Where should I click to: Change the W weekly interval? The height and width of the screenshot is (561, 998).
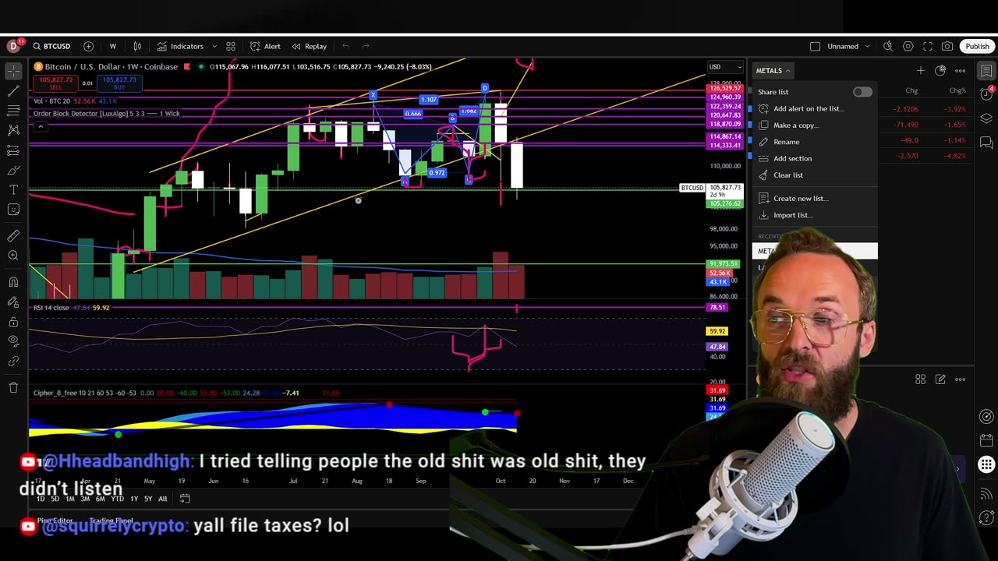pyautogui.click(x=112, y=46)
